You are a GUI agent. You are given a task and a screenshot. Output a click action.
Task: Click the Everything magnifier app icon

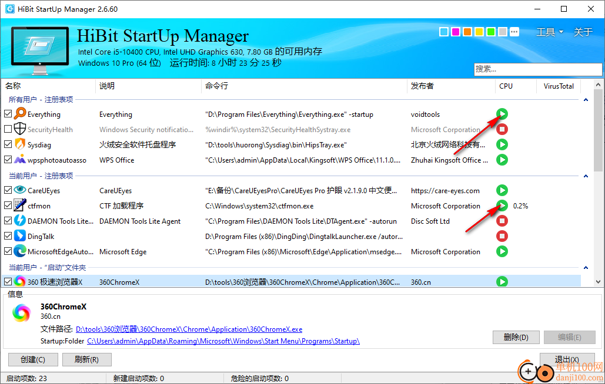(x=19, y=114)
